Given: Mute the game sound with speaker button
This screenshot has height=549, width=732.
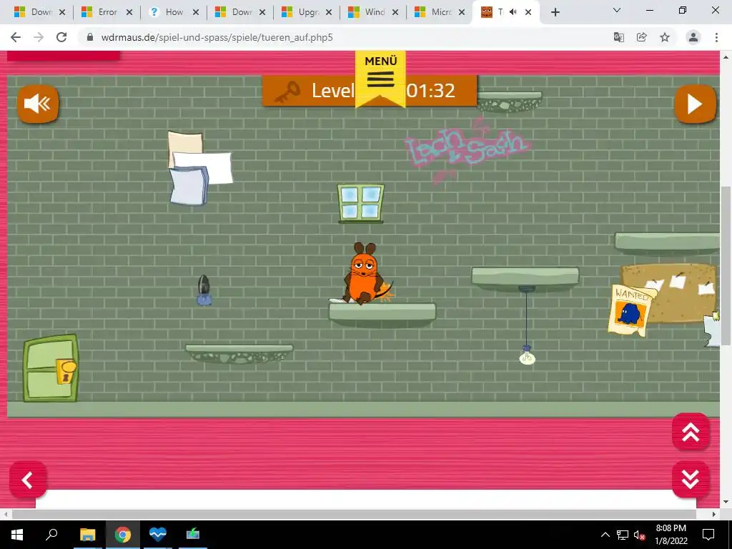Looking at the screenshot, I should pos(38,104).
